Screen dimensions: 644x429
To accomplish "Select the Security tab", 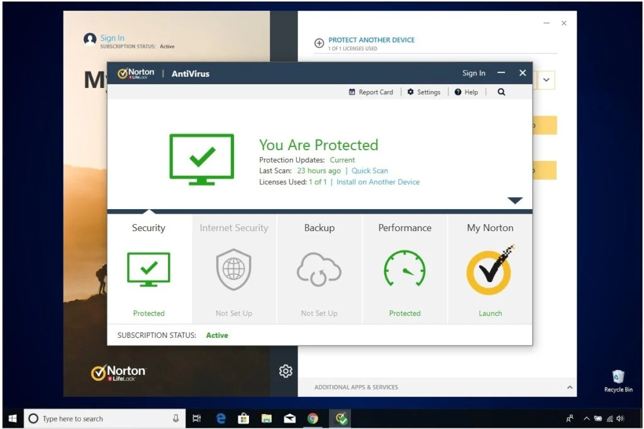I will click(148, 228).
